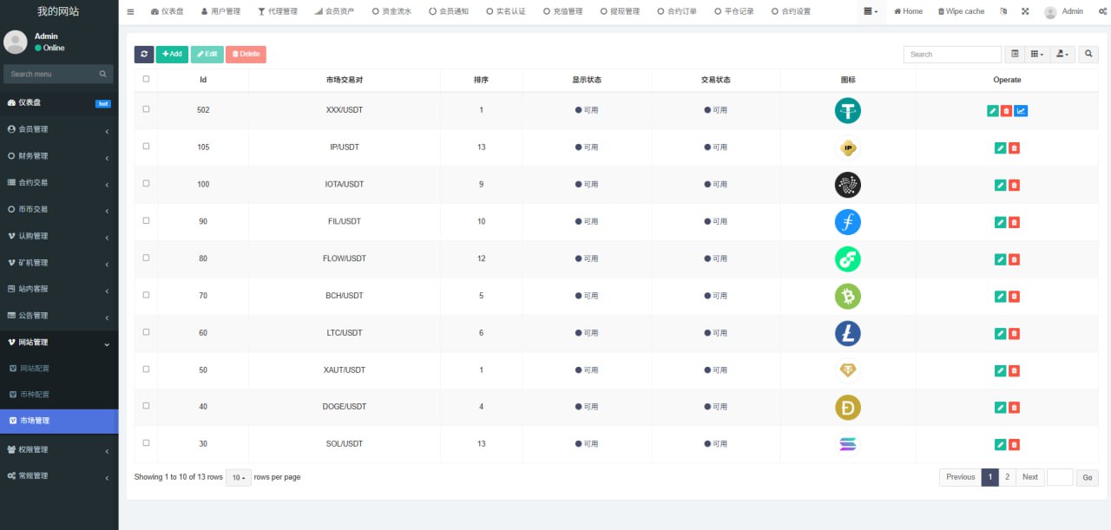
Task: Open the rows per page dropdown
Action: [x=237, y=477]
